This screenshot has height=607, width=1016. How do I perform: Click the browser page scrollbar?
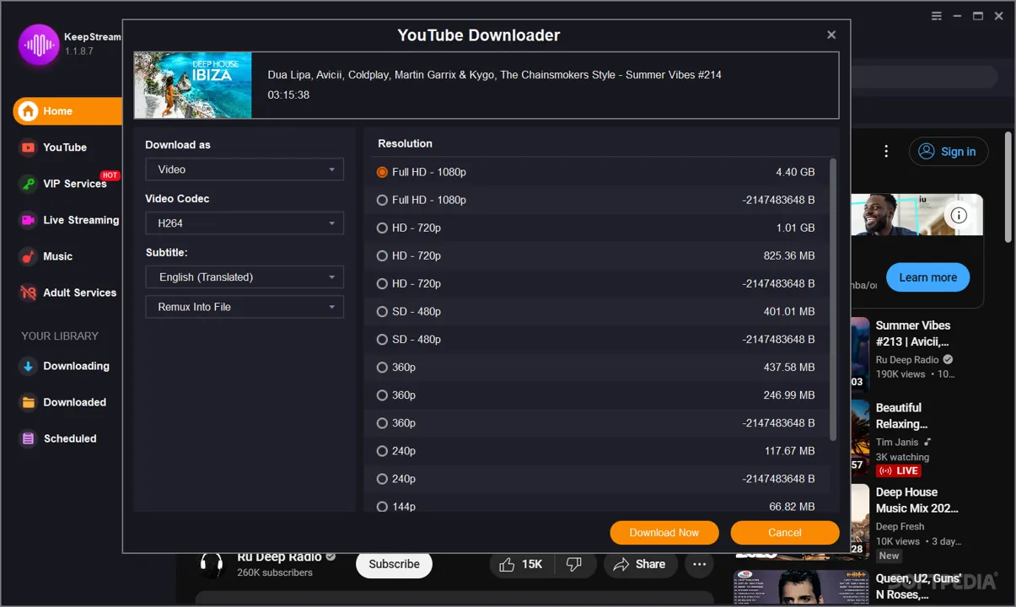1008,187
